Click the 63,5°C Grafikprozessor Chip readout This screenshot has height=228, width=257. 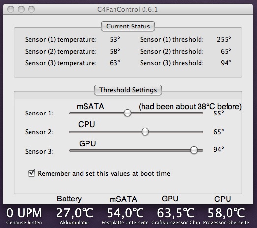point(175,216)
